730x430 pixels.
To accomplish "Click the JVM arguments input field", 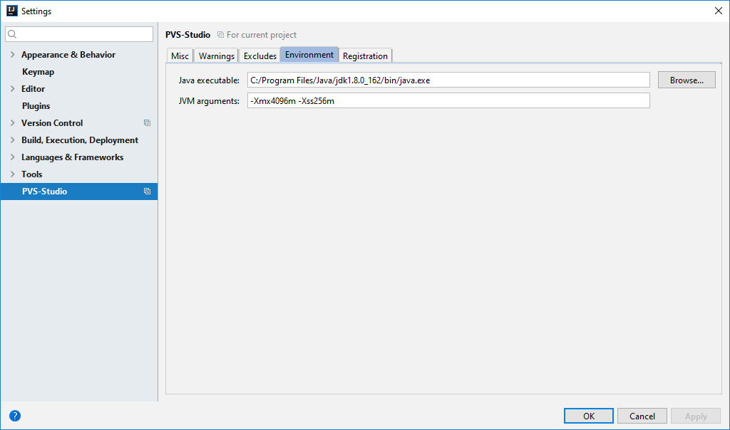I will (448, 100).
